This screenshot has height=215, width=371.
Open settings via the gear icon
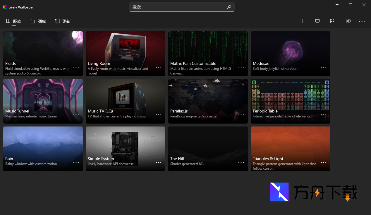click(348, 21)
